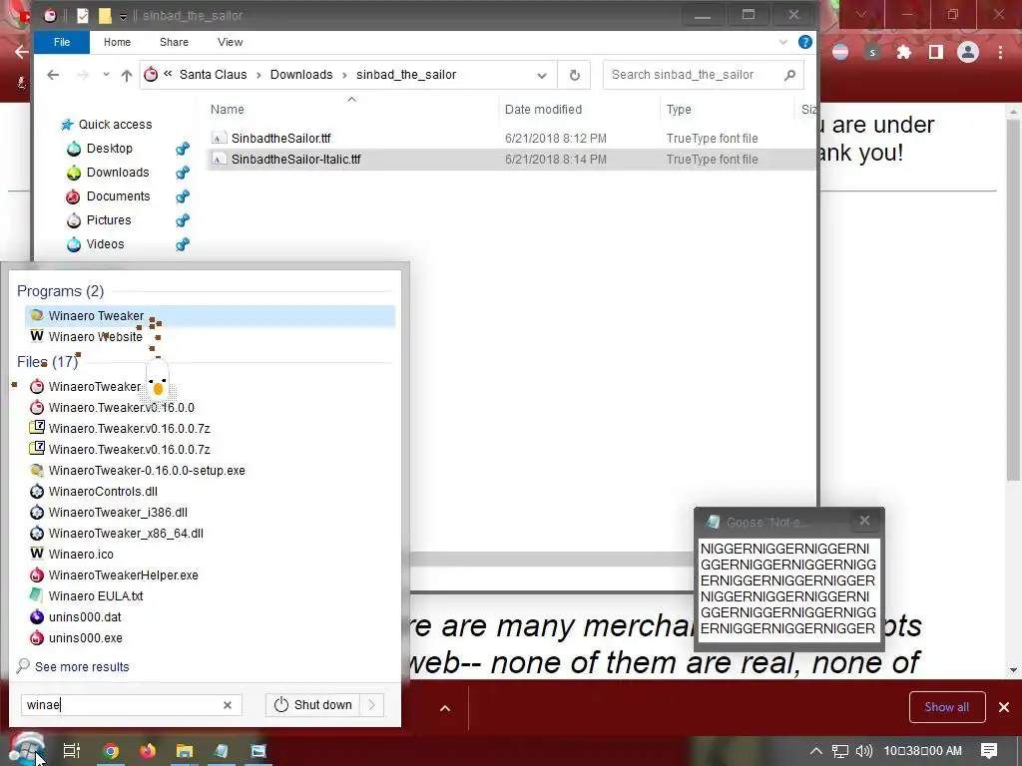Open Firefox from the taskbar
The width and height of the screenshot is (1022, 766).
tap(148, 751)
